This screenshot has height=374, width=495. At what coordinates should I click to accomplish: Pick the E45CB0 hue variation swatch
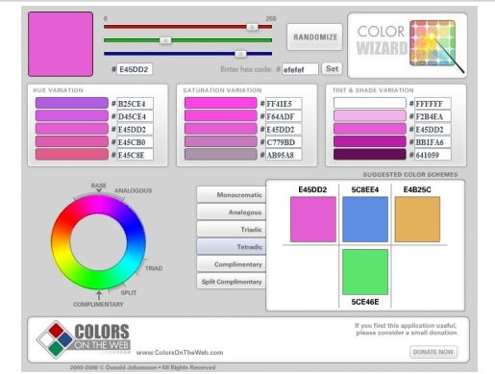[72, 141]
